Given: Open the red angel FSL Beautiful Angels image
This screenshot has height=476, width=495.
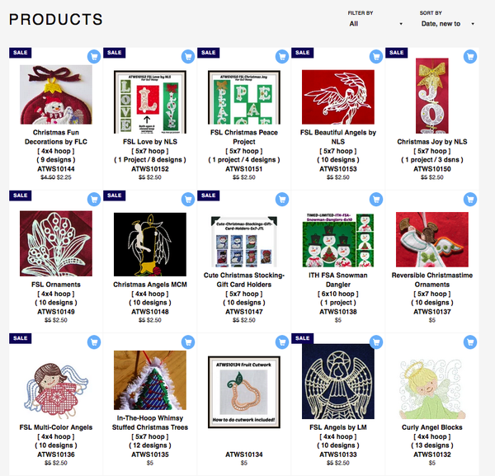Looking at the screenshot, I should (x=338, y=97).
